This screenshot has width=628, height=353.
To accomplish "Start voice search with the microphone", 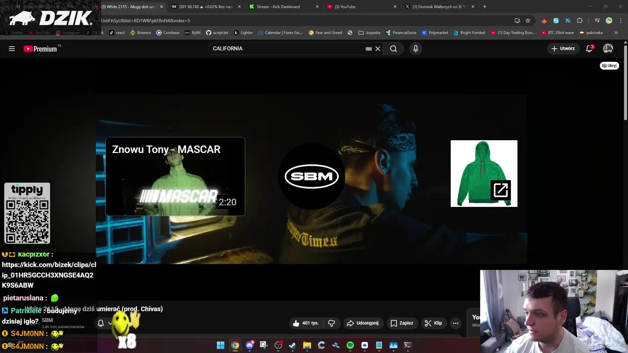I will 416,49.
